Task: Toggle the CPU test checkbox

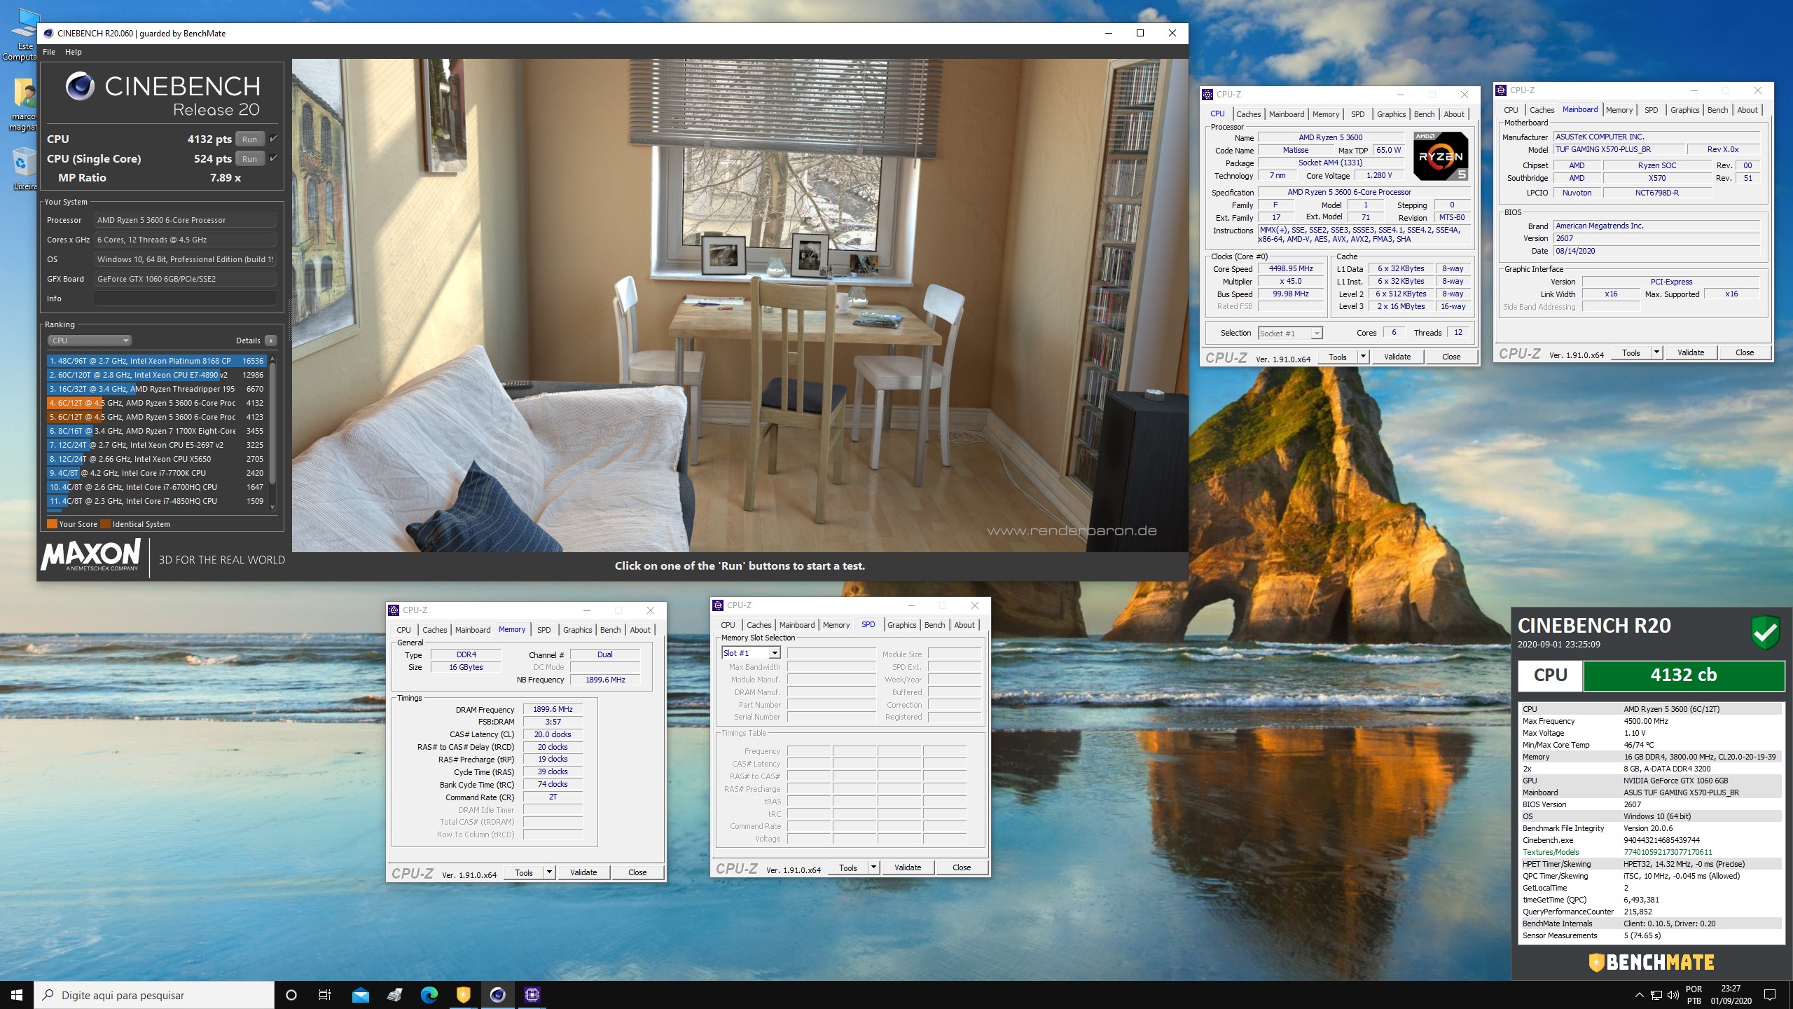Action: pos(273,139)
